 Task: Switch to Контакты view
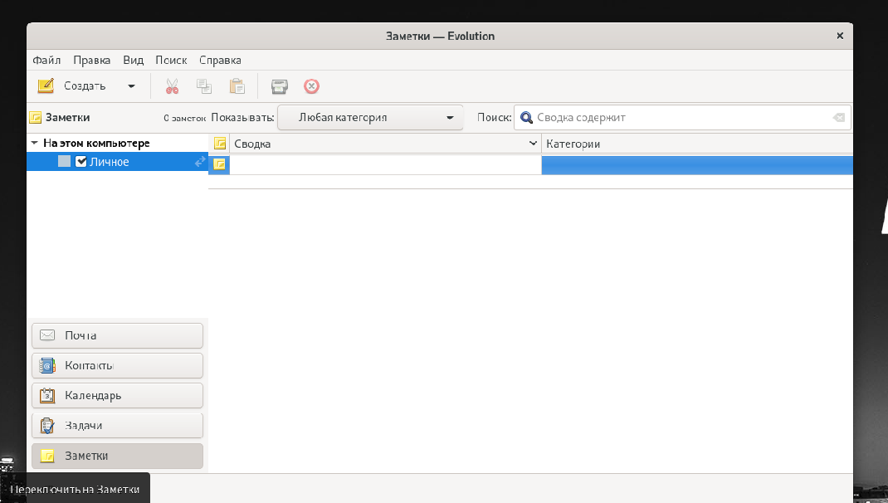click(117, 366)
